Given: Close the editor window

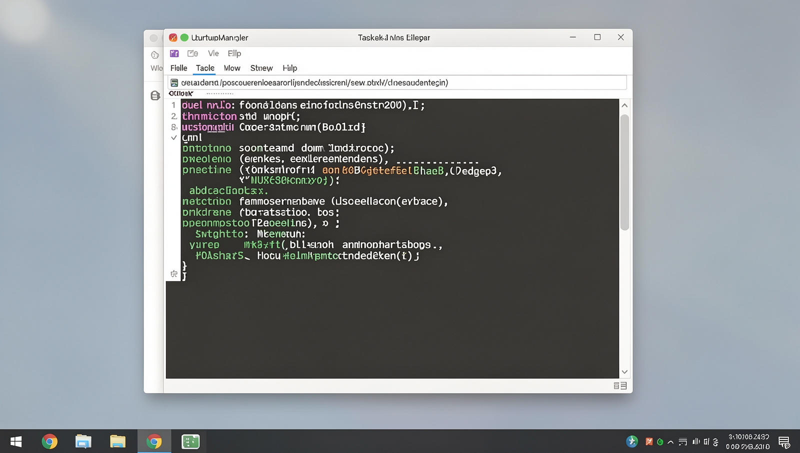Looking at the screenshot, I should pyautogui.click(x=620, y=37).
